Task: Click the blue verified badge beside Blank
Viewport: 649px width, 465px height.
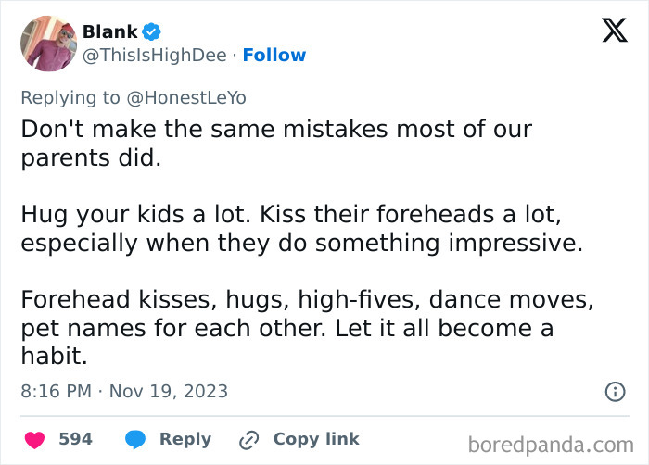Action: (x=152, y=32)
